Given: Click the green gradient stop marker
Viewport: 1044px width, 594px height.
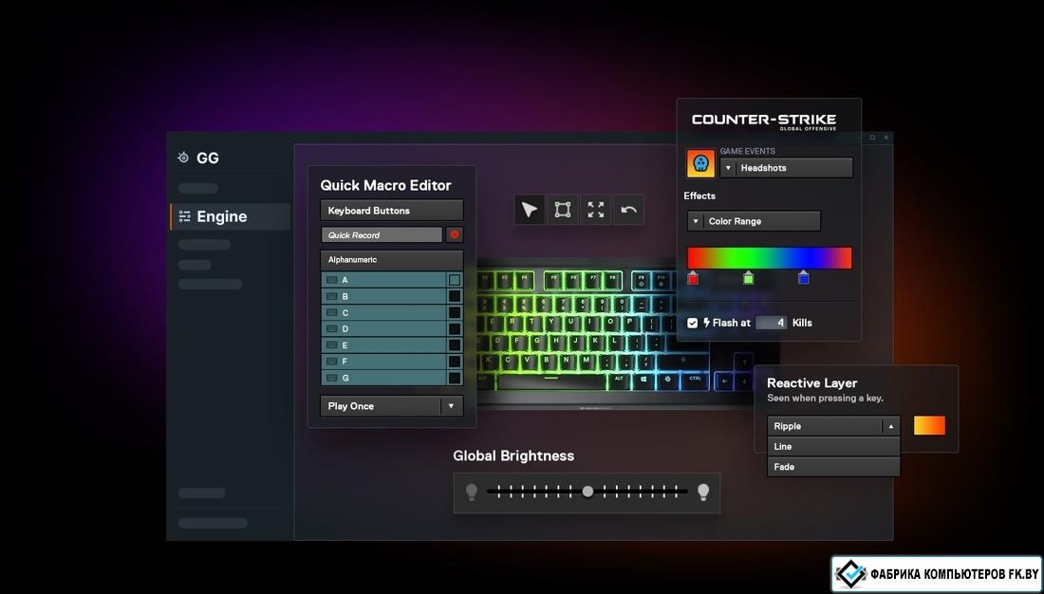Looking at the screenshot, I should point(749,278).
